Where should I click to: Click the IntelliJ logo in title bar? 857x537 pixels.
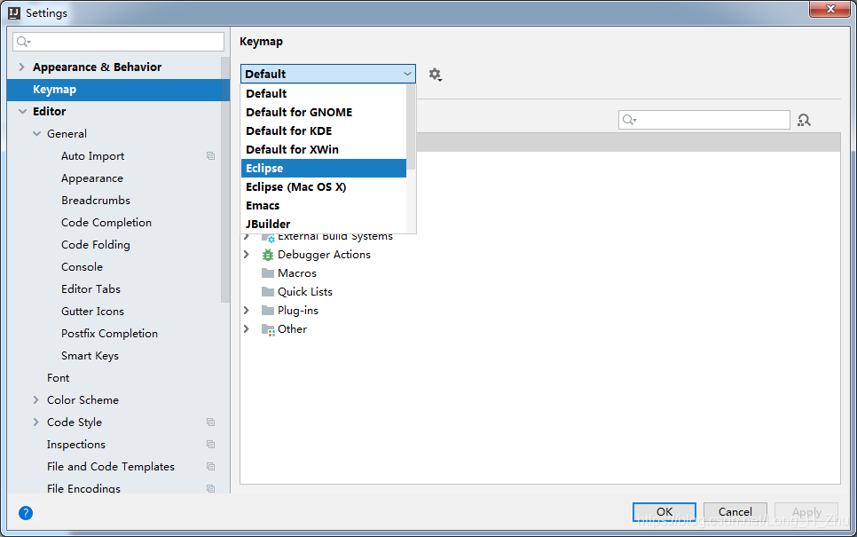tap(14, 13)
